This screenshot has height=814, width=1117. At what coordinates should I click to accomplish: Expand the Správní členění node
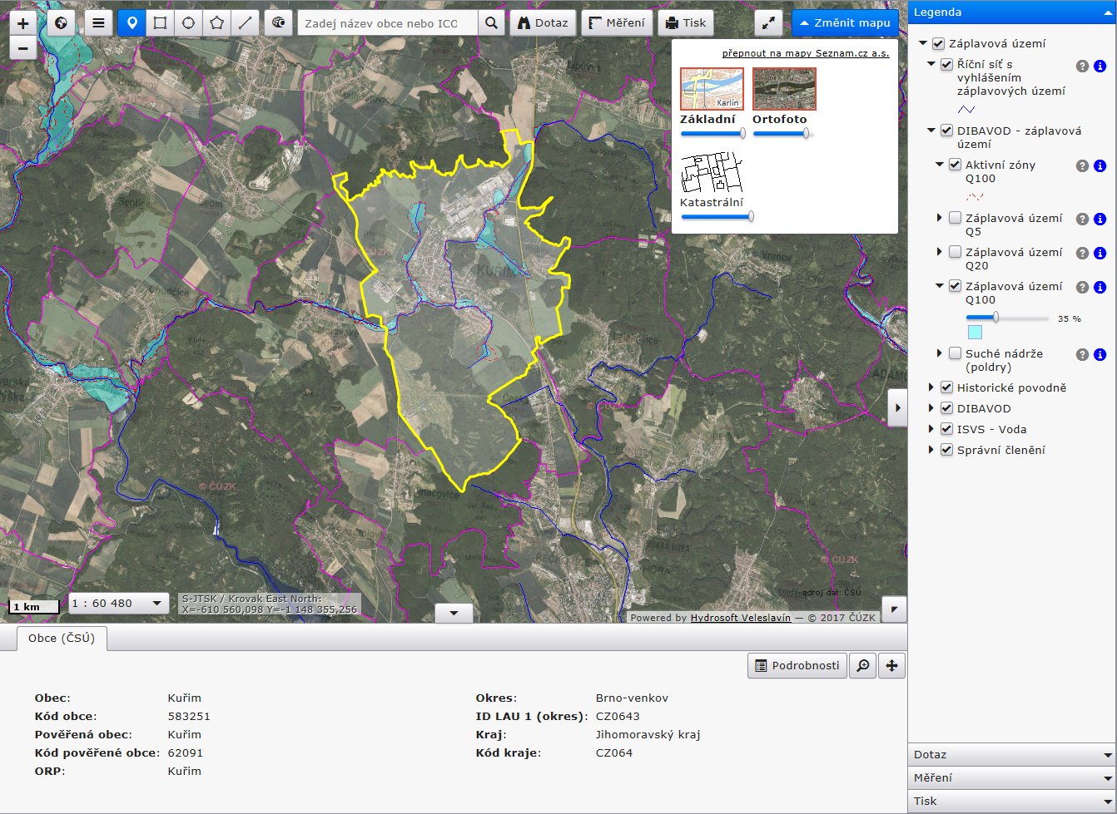pos(931,450)
